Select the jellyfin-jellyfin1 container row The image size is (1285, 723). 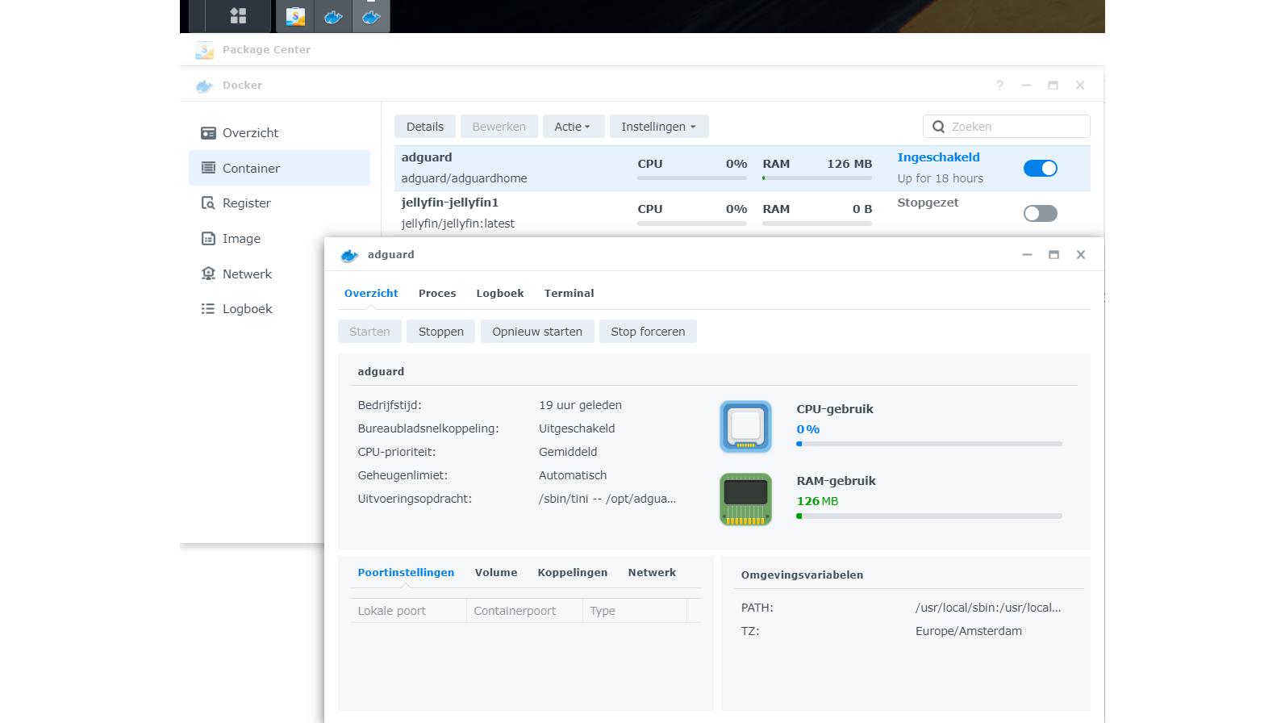click(742, 214)
